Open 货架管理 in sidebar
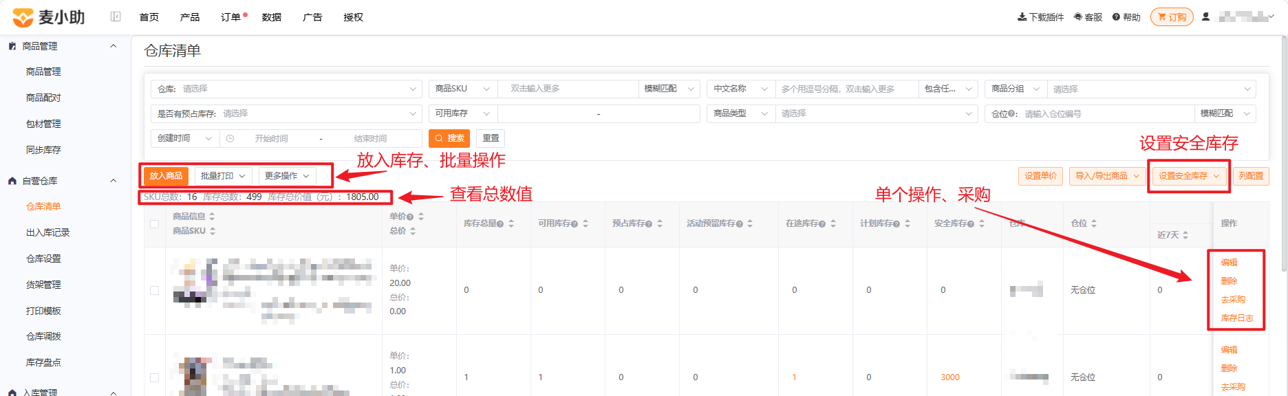The image size is (1288, 396). click(43, 285)
